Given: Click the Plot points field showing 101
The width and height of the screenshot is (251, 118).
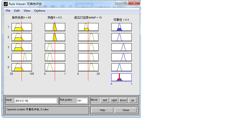Looking at the screenshot, I should [82, 101].
